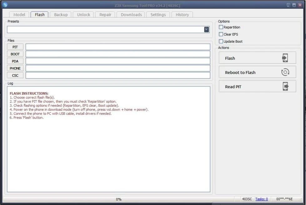The height and width of the screenshot is (205, 306).
Task: Expand the Presets dropdown arrow
Action: pyautogui.click(x=207, y=29)
